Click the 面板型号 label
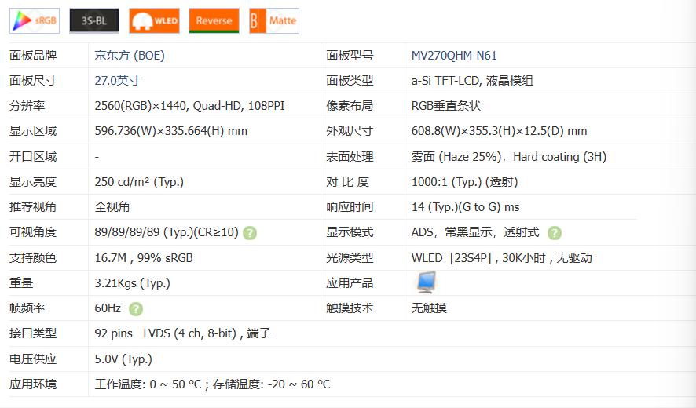This screenshot has width=696, height=408. pos(350,56)
